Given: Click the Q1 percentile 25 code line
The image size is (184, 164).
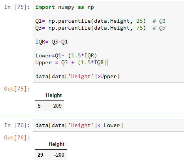Looking at the screenshot, I should pos(100,21).
